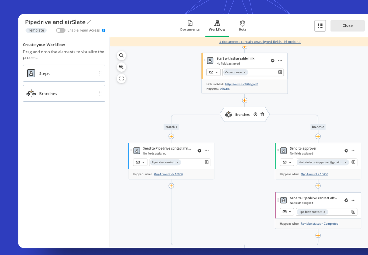Click Revision status = Completed link

[x=320, y=224]
